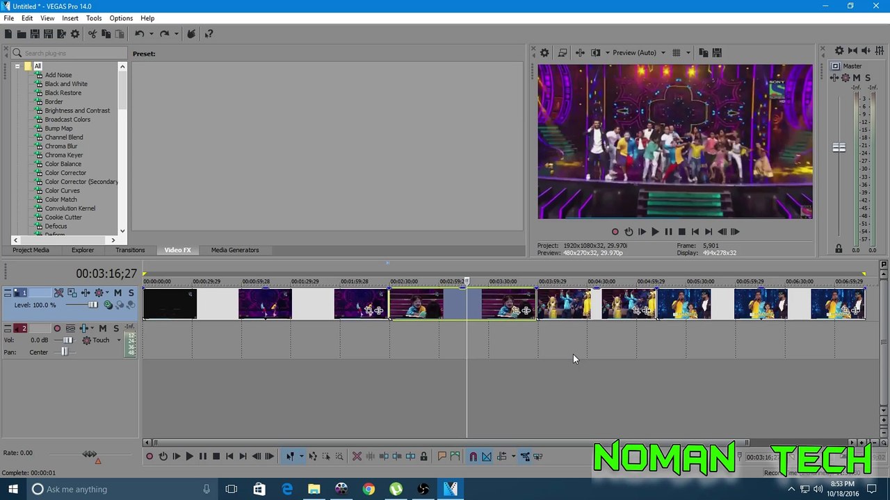This screenshot has height=500, width=890.
Task: Mute video track 1
Action: tap(118, 293)
